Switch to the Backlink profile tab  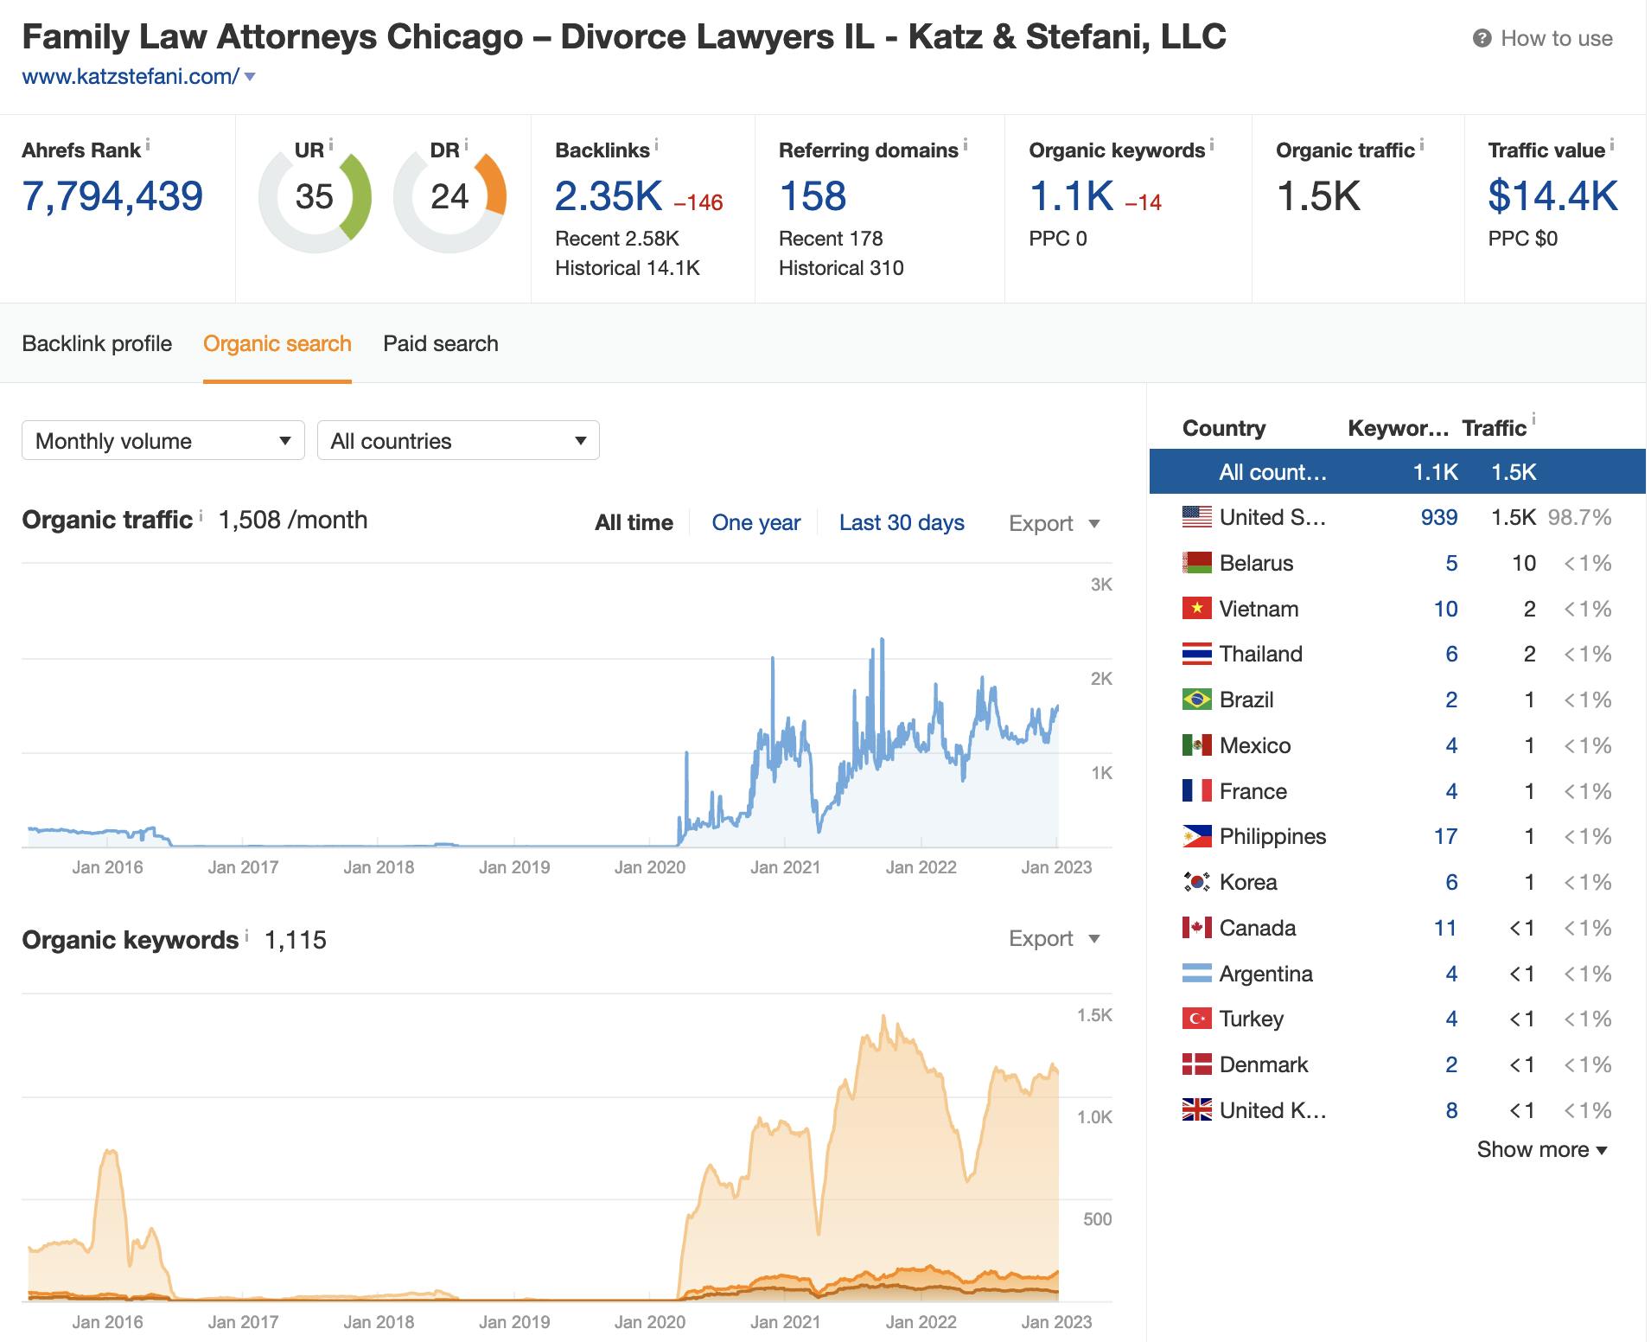[x=97, y=343]
